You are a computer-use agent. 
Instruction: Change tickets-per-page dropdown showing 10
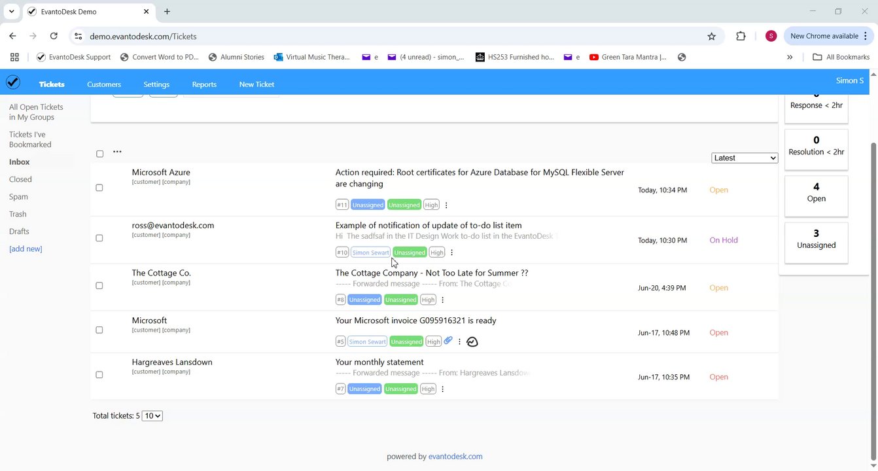click(x=152, y=416)
